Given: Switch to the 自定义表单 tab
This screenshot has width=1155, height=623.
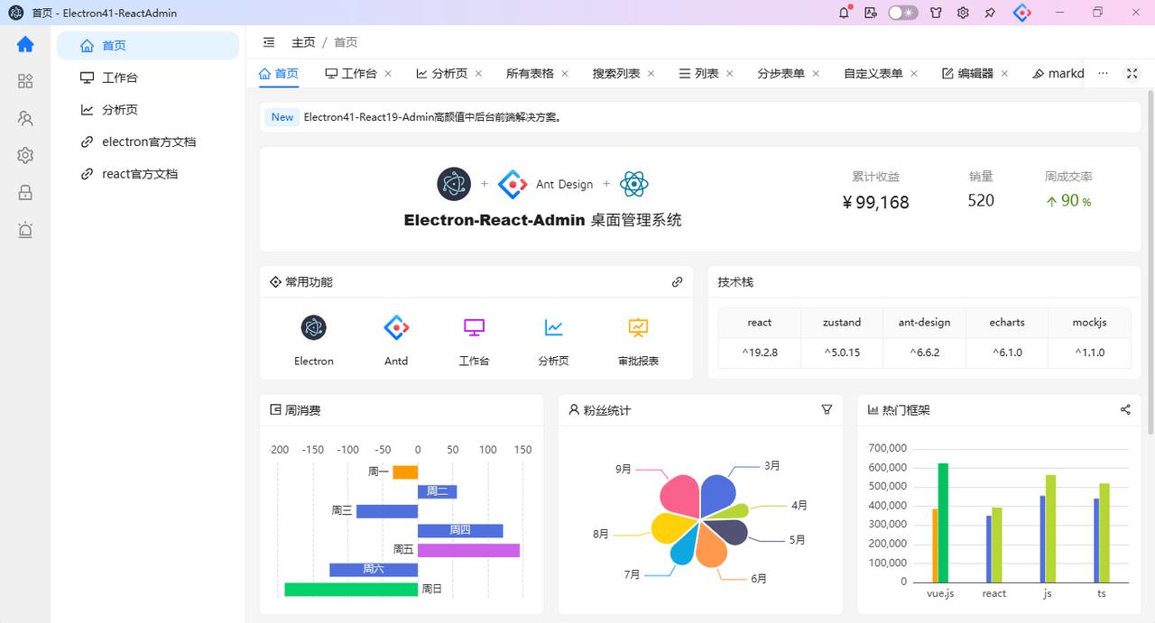Looking at the screenshot, I should [873, 74].
